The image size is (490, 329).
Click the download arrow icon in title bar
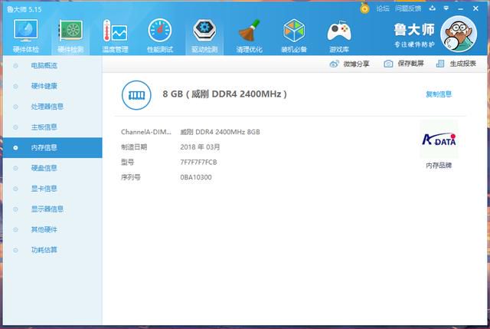coord(432,8)
